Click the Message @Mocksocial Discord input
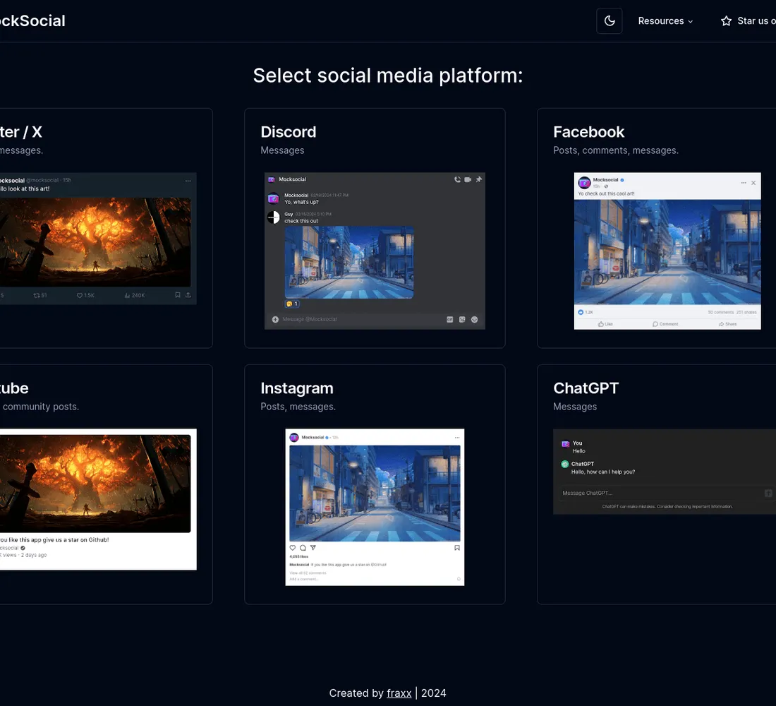Screen dimensions: 776x706 coord(375,320)
